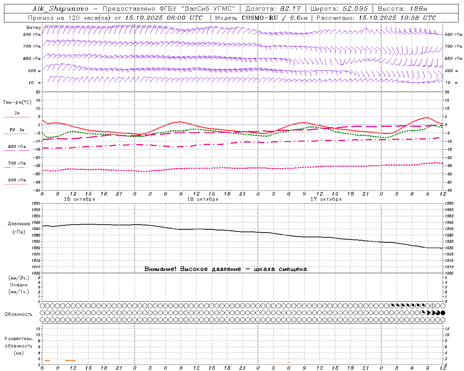Click the Ветер wind panel label
This screenshot has width=464, height=371.
33,28
